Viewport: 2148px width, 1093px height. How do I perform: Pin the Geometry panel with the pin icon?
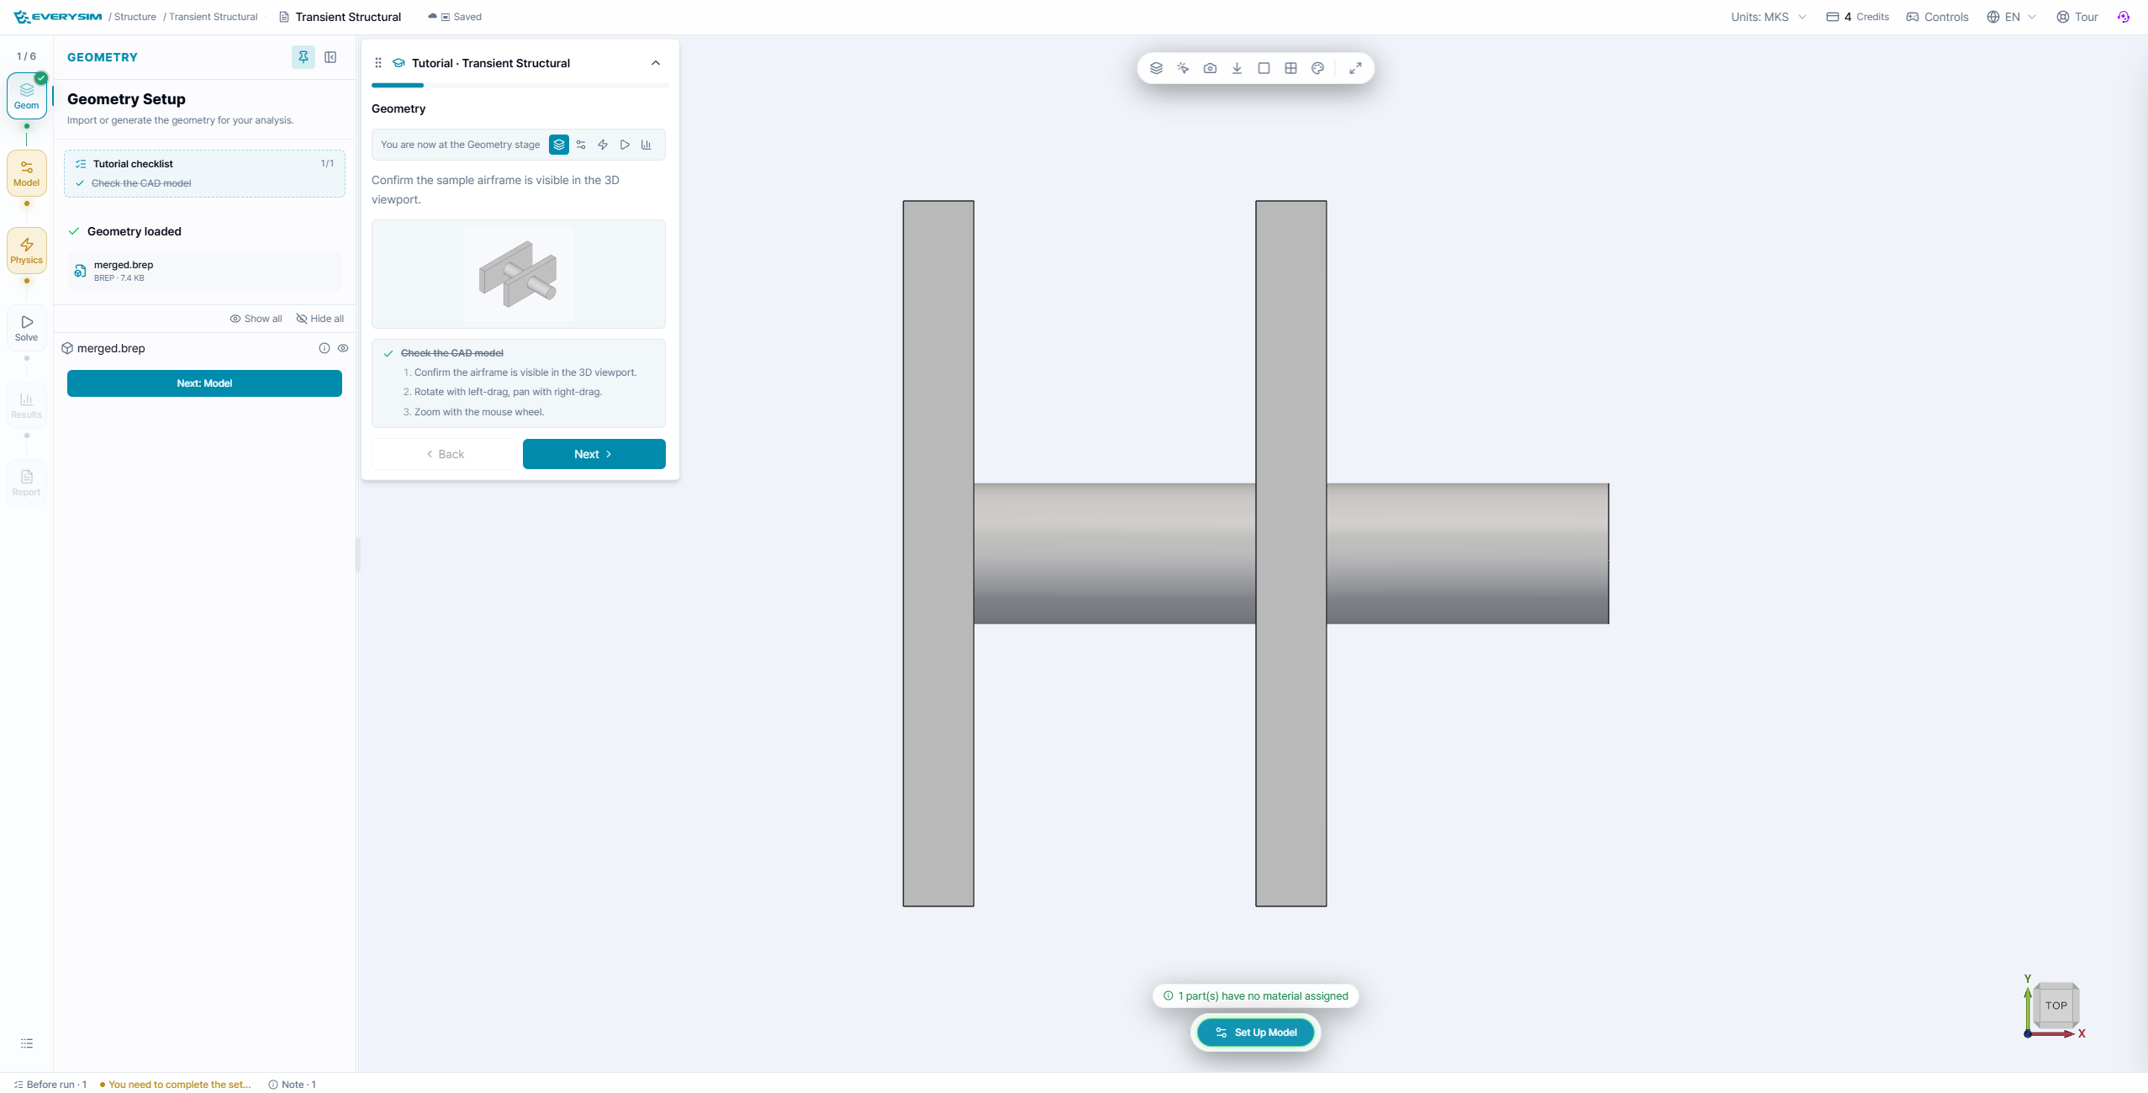[303, 57]
